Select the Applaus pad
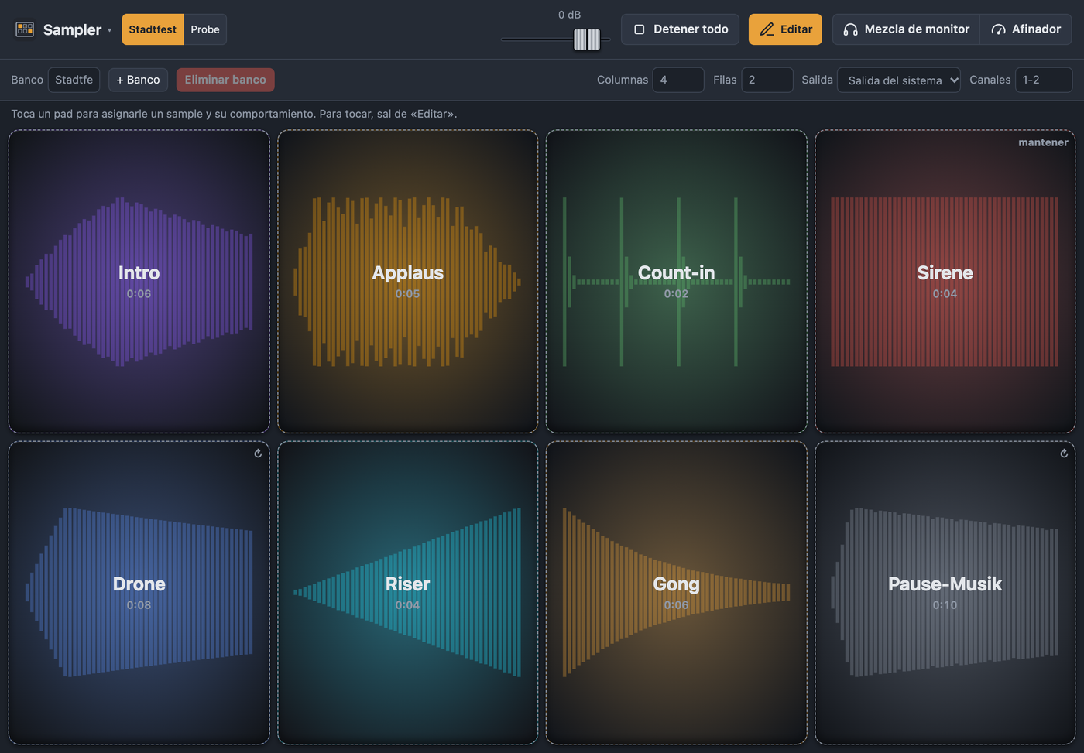The height and width of the screenshot is (753, 1084). [x=407, y=282]
